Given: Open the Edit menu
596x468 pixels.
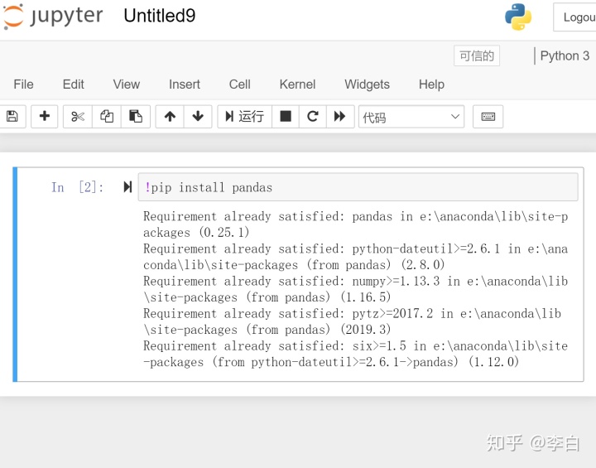Looking at the screenshot, I should click(x=74, y=84).
